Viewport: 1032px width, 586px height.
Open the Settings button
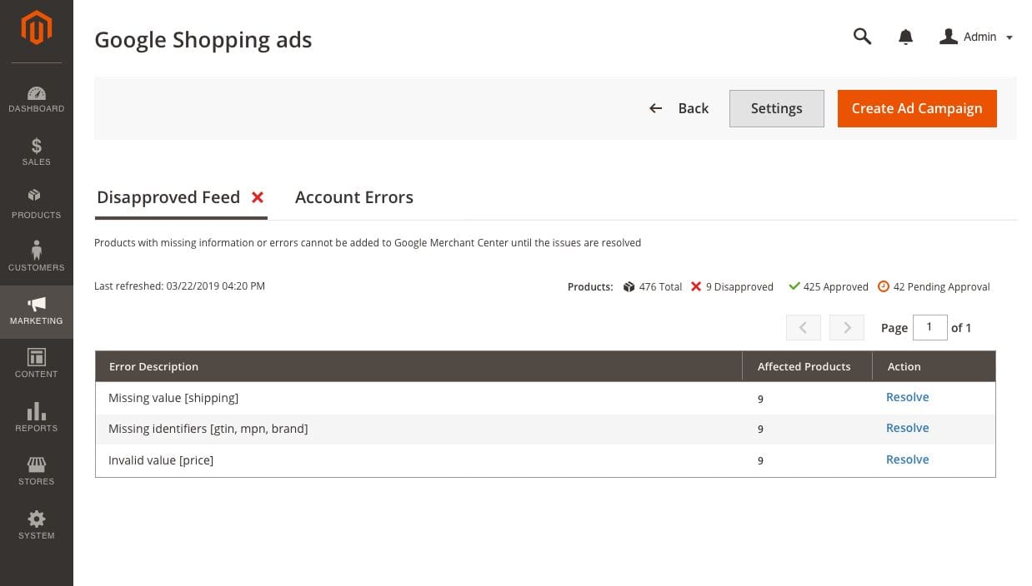[776, 108]
